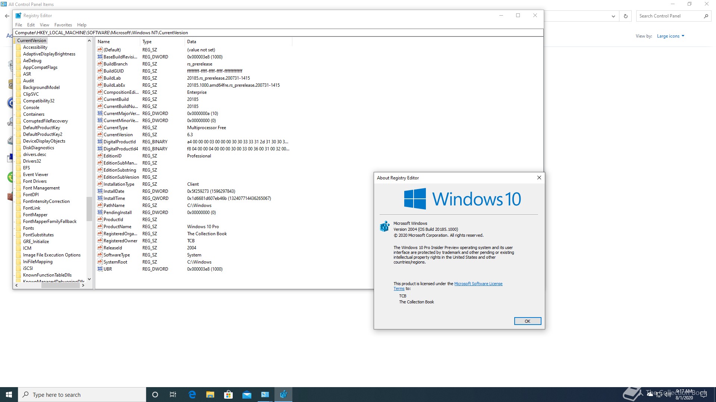Select the InstallDate DWORD value icon
This screenshot has height=402, width=716.
click(100, 191)
